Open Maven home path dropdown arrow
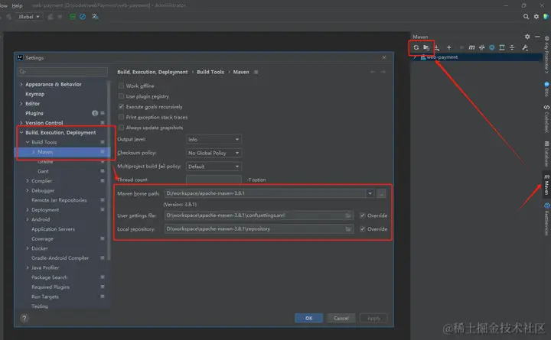 [370, 193]
